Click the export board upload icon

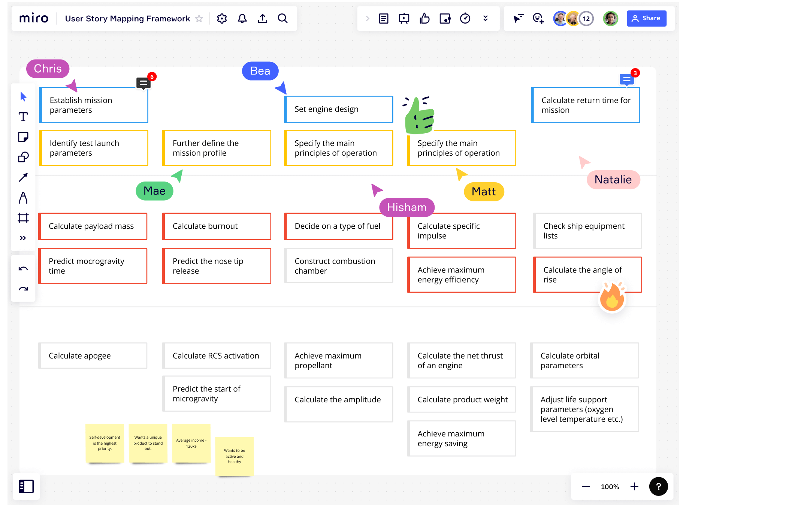pos(263,18)
